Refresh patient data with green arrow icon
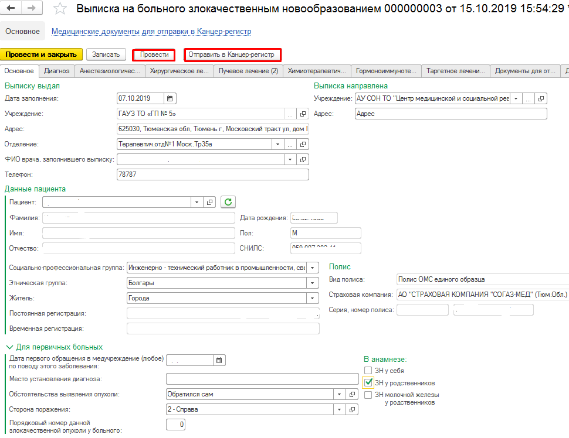The width and height of the screenshot is (569, 438). click(x=228, y=202)
